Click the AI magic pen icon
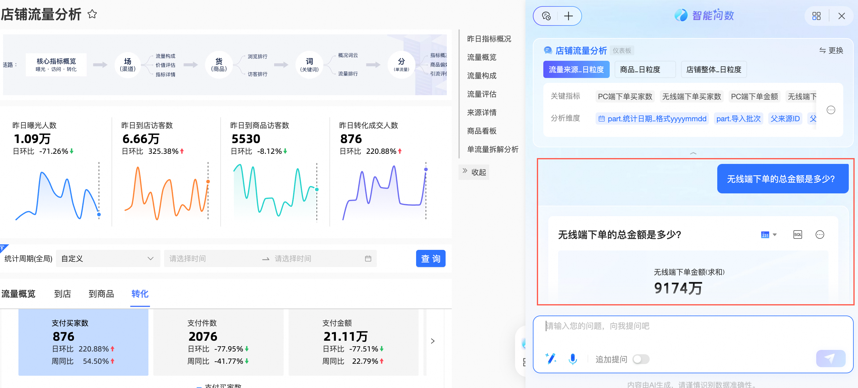Screen dimensions: 858x388 pos(551,359)
